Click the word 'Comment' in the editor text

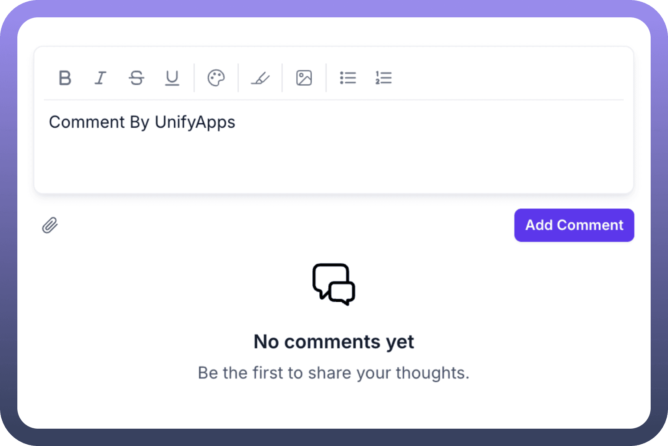pyautogui.click(x=87, y=123)
